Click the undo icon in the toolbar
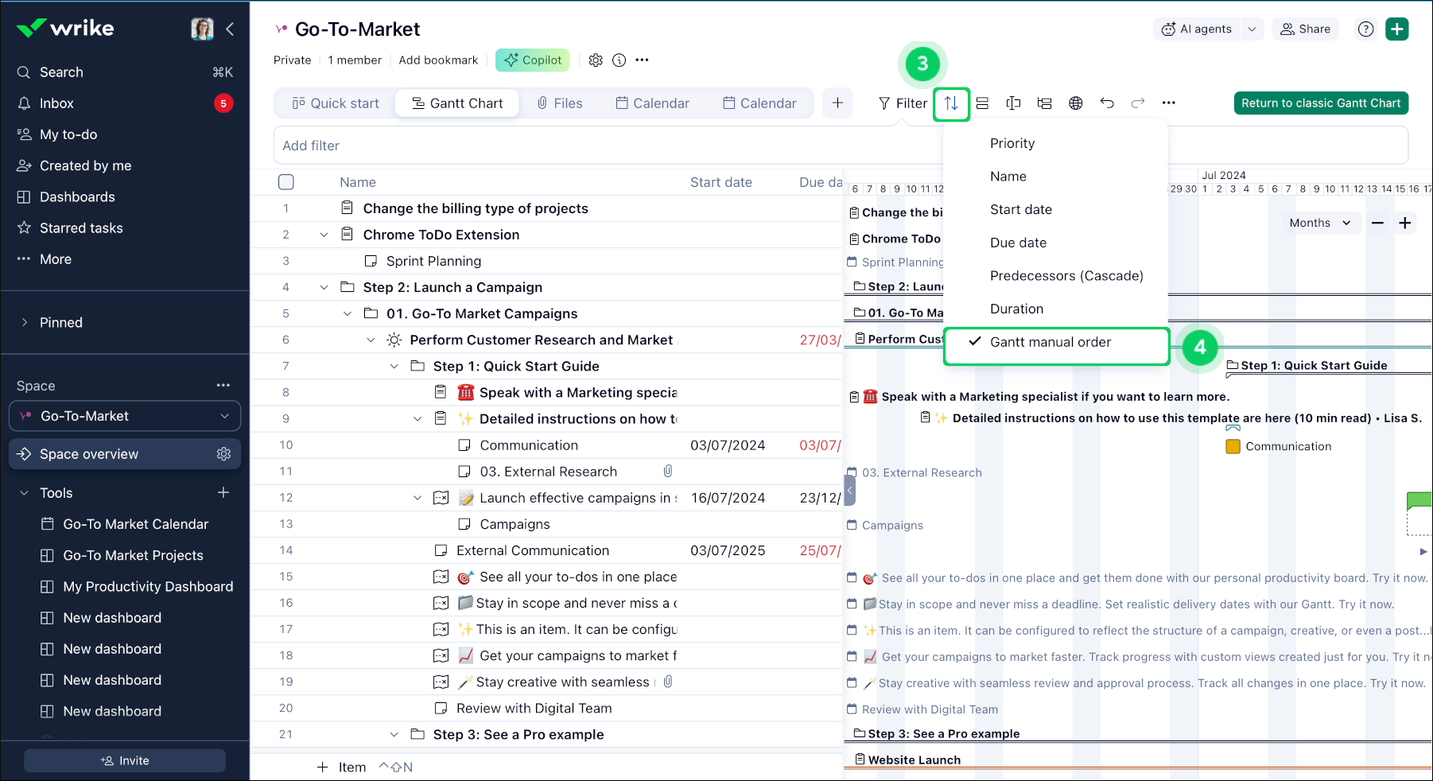This screenshot has width=1433, height=781. 1107,103
